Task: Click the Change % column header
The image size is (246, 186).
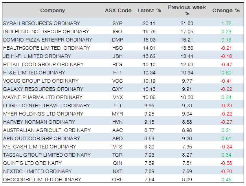Action: pos(226,10)
